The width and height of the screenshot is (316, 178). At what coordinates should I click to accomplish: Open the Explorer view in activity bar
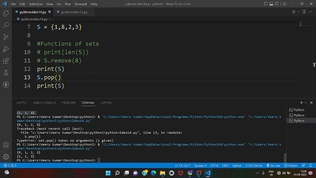[6, 13]
